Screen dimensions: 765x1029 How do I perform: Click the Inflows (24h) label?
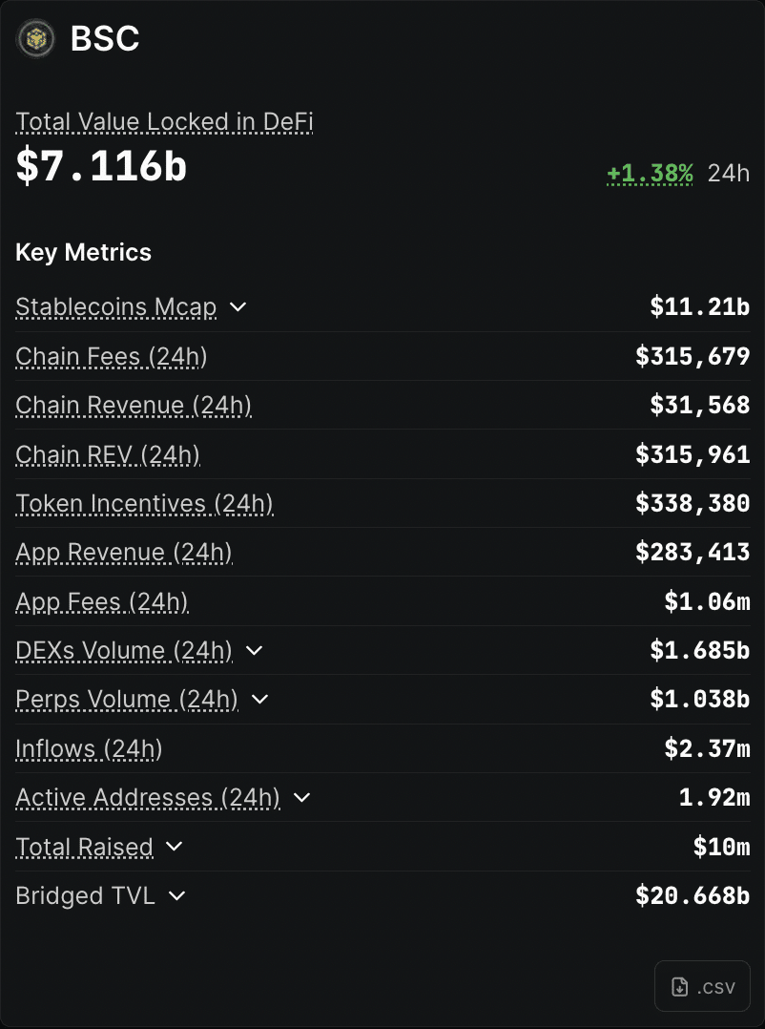pos(89,749)
